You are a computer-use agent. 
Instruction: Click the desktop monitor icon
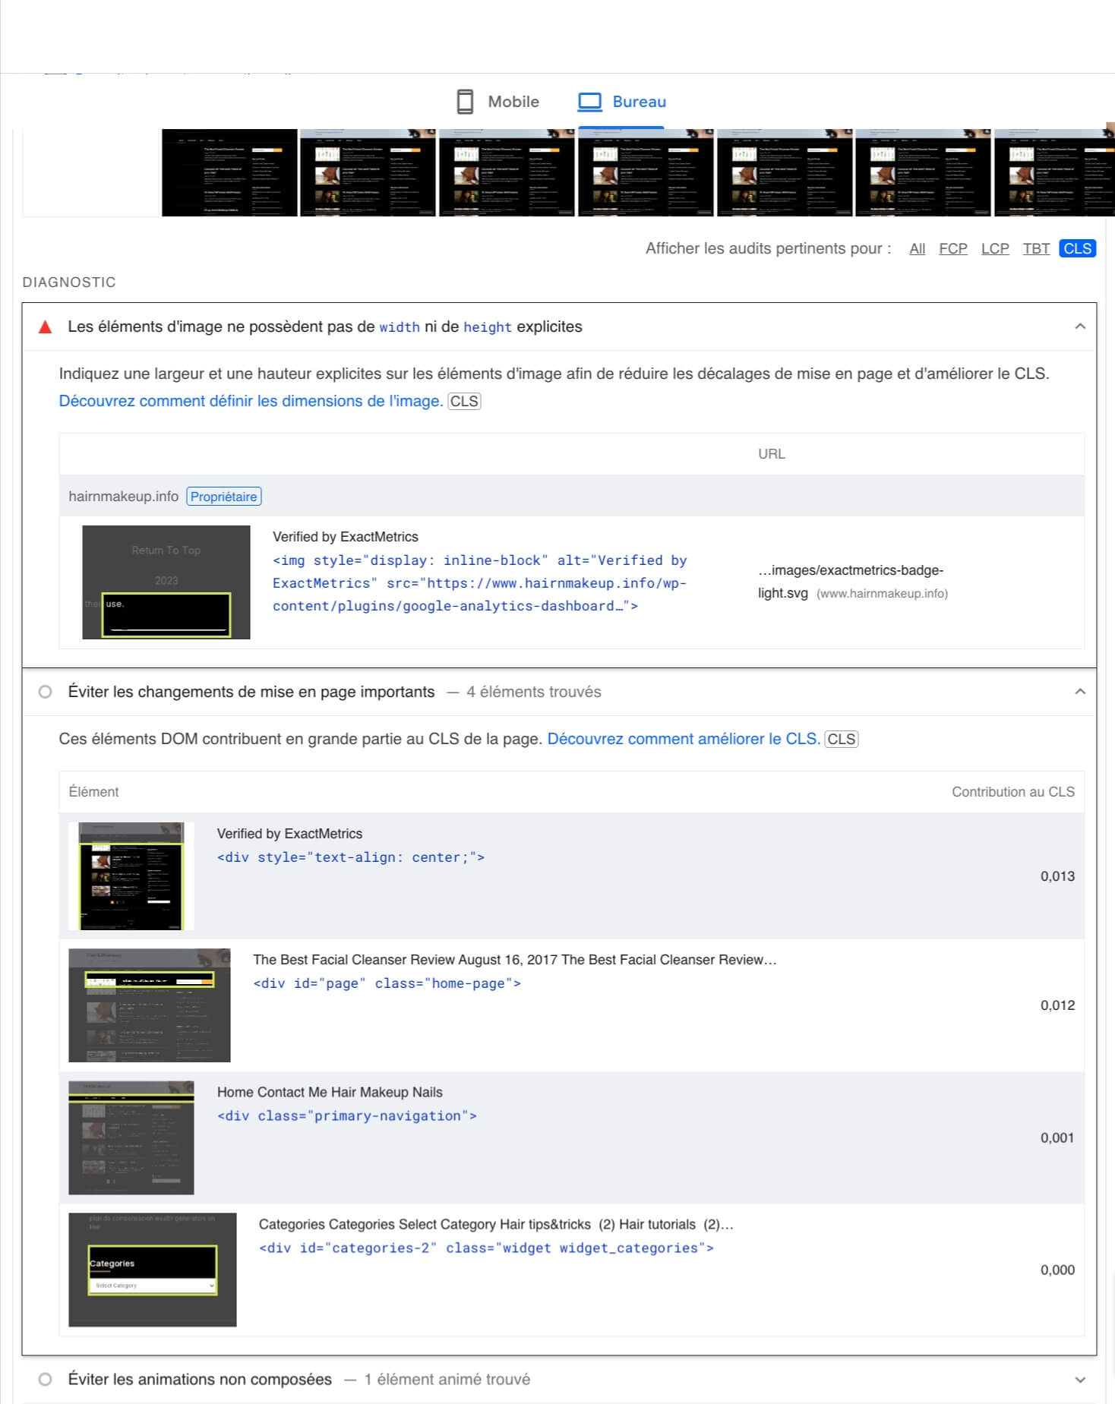click(x=590, y=102)
